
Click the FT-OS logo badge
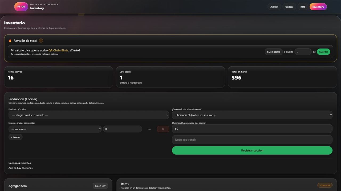pyautogui.click(x=21, y=7)
